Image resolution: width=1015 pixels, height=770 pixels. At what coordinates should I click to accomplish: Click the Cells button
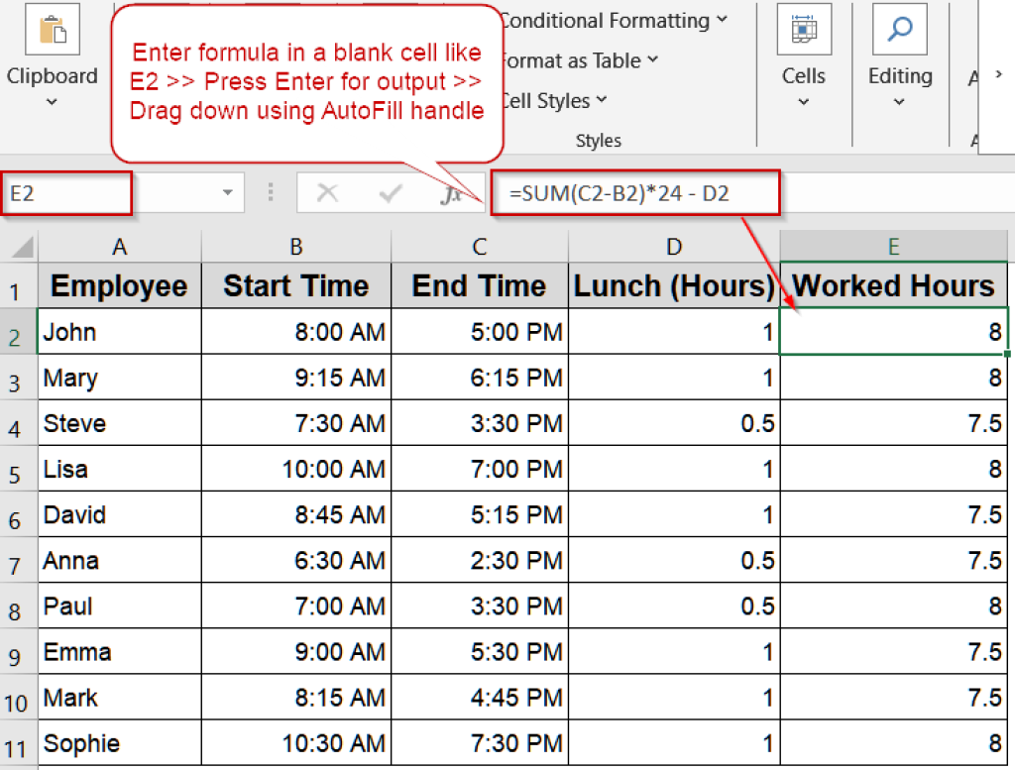[804, 75]
